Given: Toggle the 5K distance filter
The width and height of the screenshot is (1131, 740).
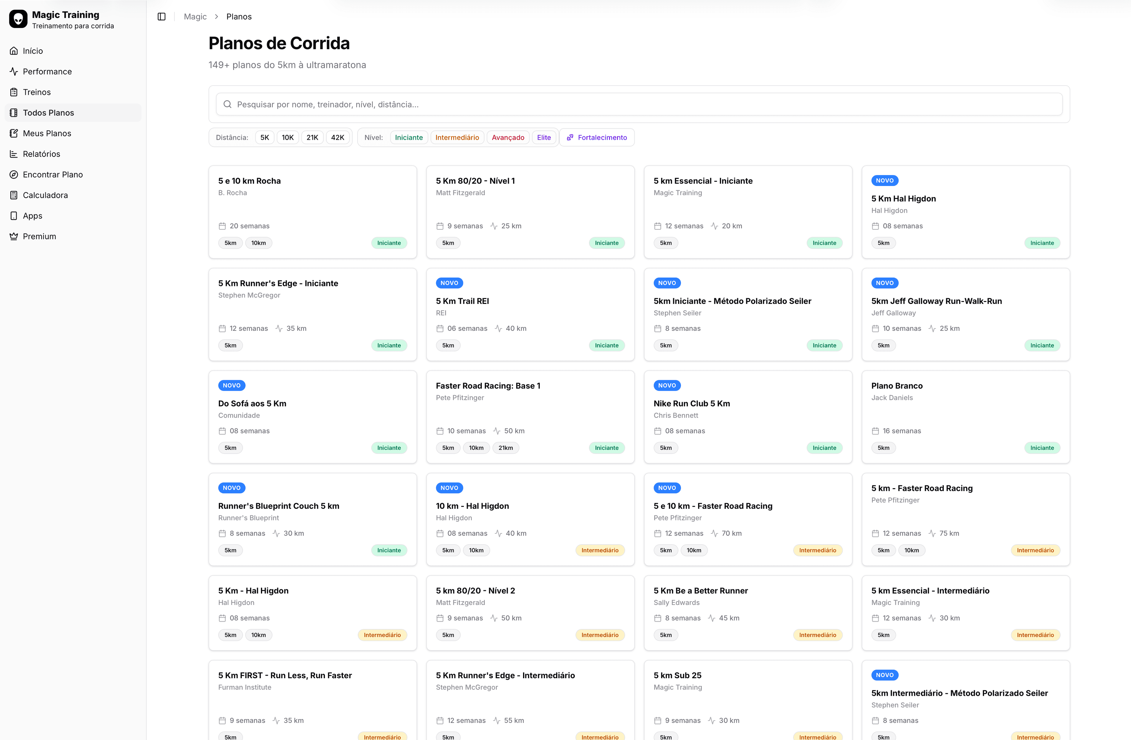Looking at the screenshot, I should [x=265, y=138].
